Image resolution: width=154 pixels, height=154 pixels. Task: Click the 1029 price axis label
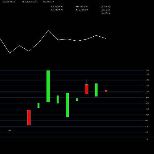(x=147, y=115)
